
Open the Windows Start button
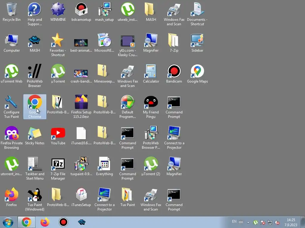point(8,222)
